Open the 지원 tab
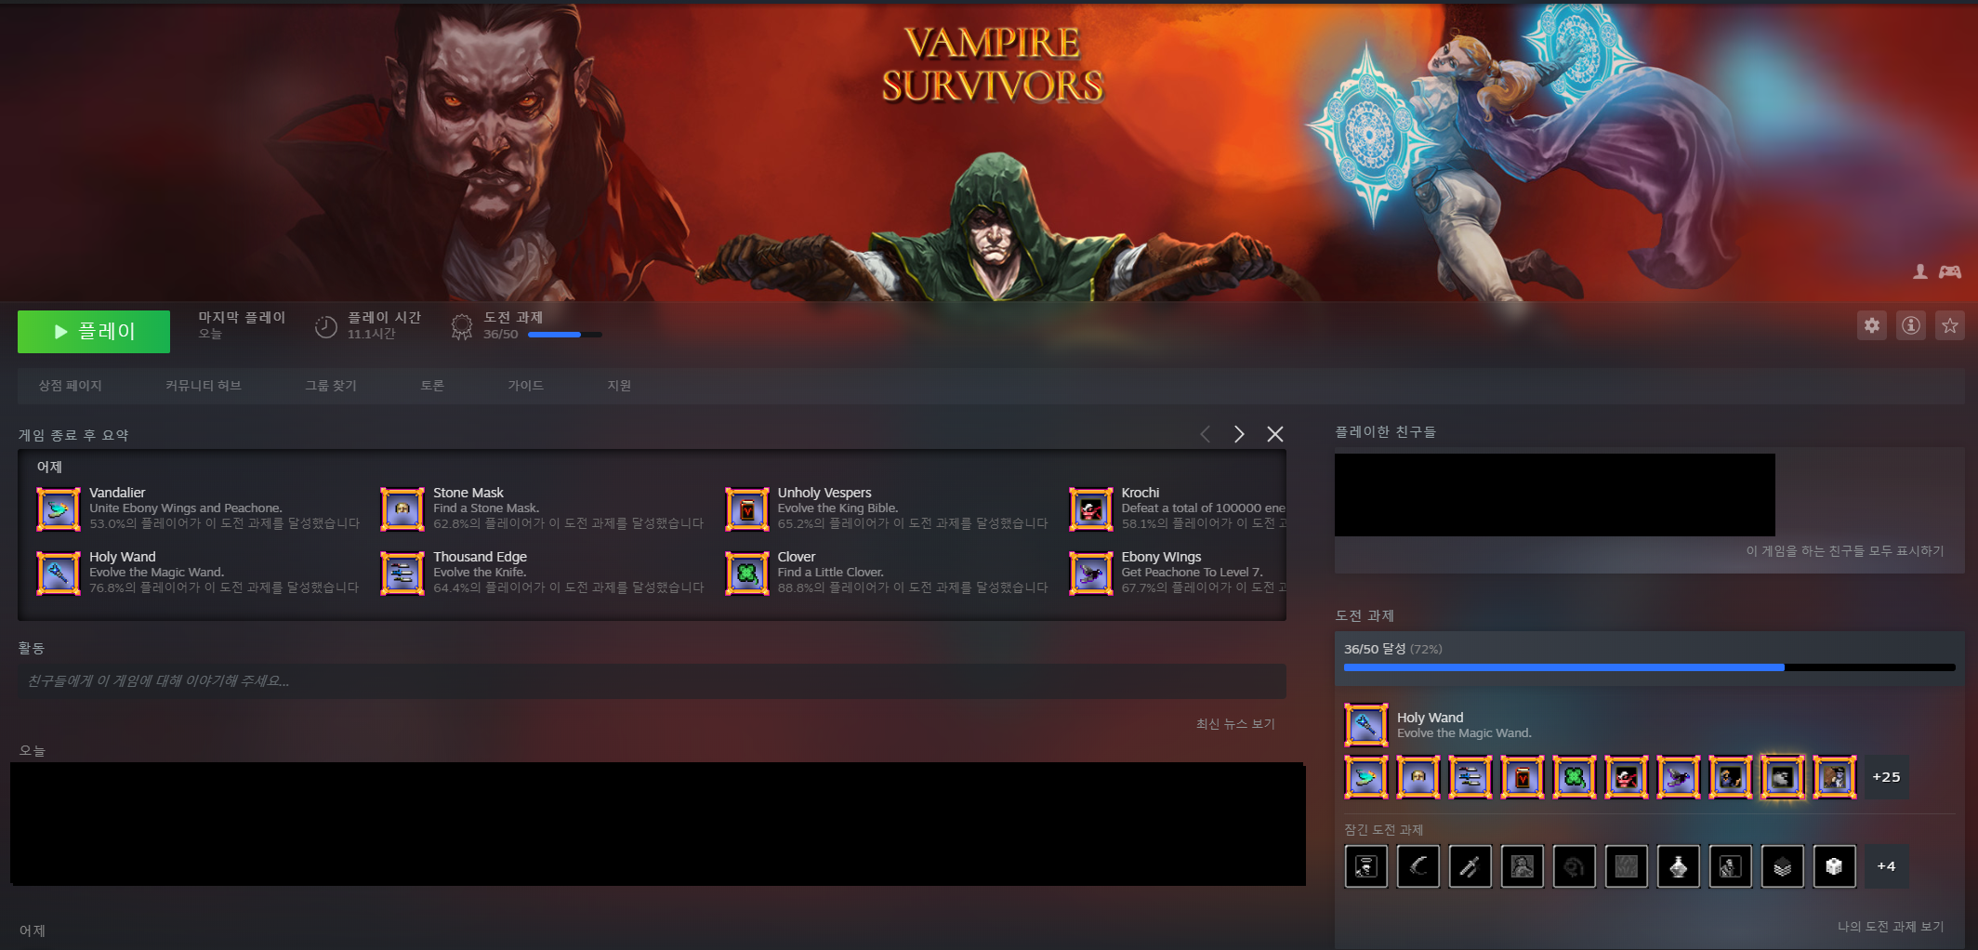The image size is (1978, 950). (619, 386)
